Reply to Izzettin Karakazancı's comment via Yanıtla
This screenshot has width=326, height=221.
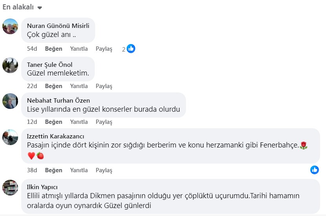click(x=79, y=170)
